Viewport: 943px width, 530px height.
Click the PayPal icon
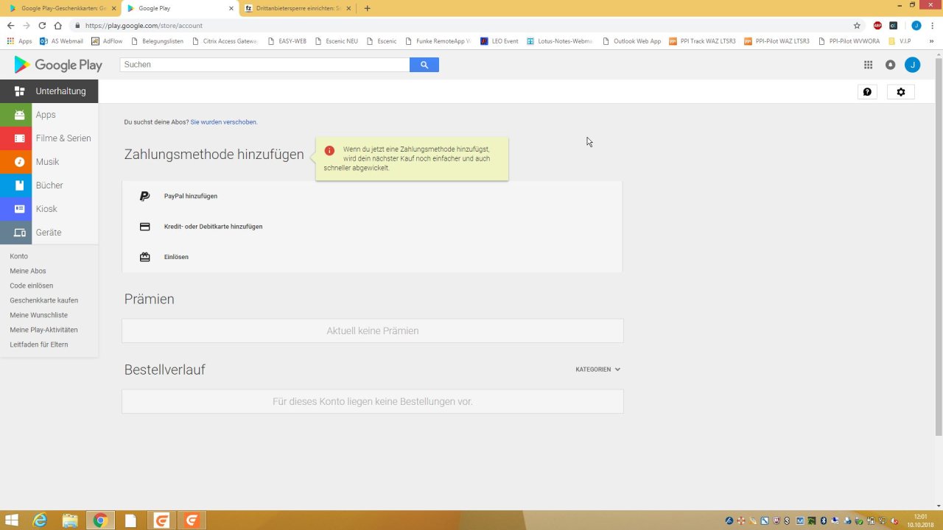[144, 197]
